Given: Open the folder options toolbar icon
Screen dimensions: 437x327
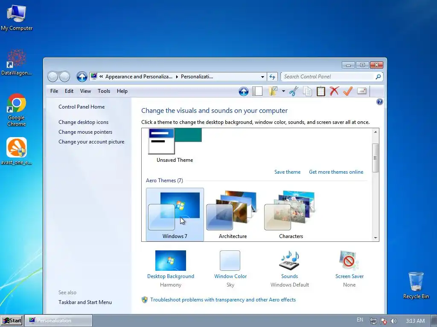Looking at the screenshot, I should (x=273, y=91).
